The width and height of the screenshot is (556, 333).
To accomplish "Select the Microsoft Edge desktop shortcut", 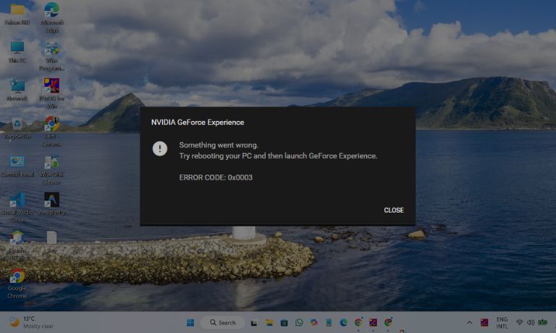I will coord(52,17).
